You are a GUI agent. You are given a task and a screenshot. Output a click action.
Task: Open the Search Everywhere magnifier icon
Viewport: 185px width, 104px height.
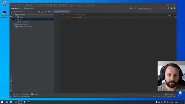coord(169,8)
